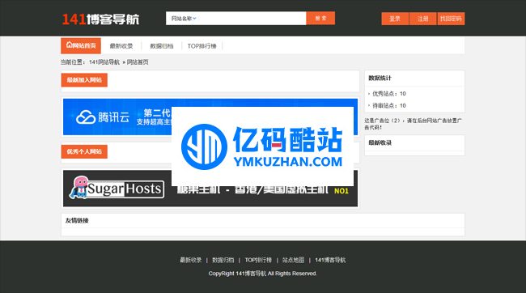Click the 优秀站点: 10 statistic
The image size is (526, 293).
point(388,94)
